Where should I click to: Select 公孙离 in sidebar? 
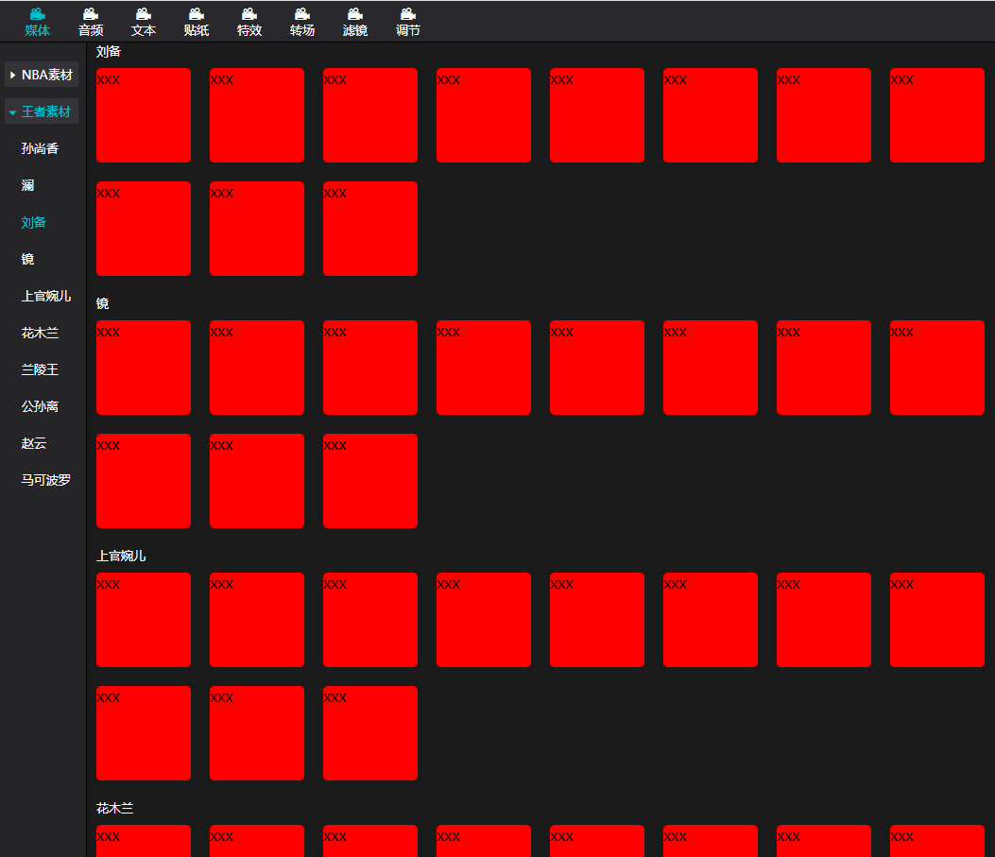(40, 406)
